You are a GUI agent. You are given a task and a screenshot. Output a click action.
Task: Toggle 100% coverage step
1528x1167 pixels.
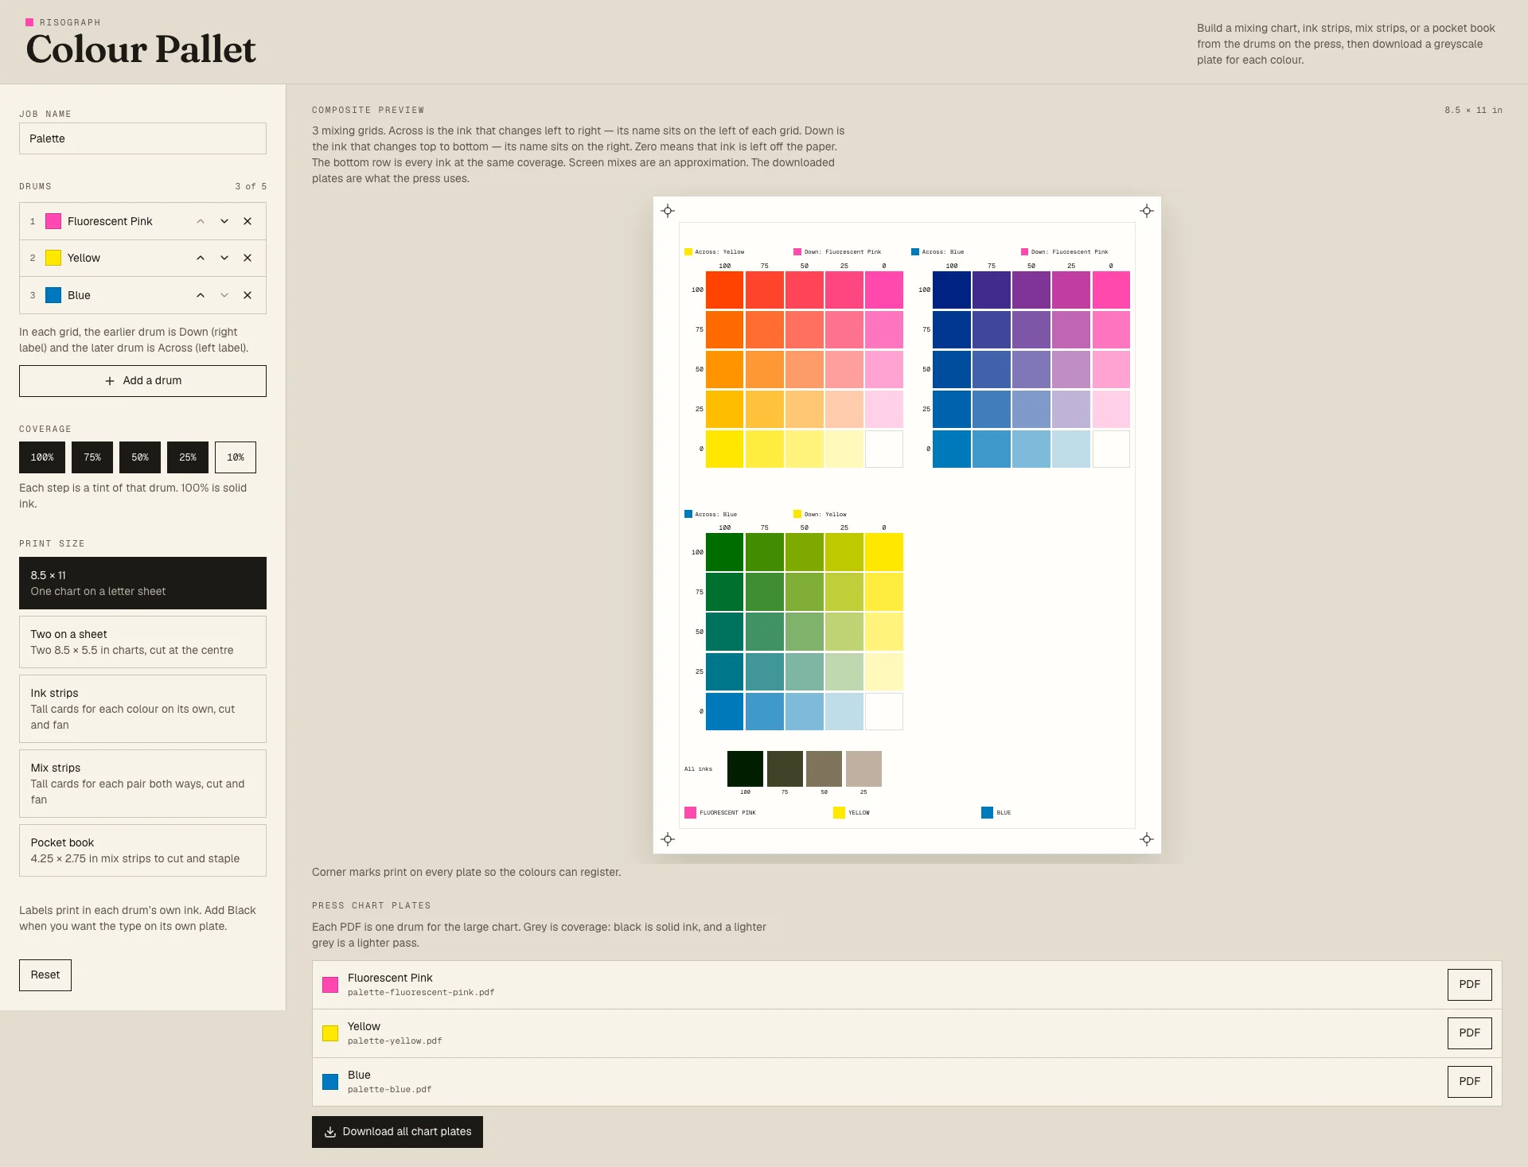(42, 457)
